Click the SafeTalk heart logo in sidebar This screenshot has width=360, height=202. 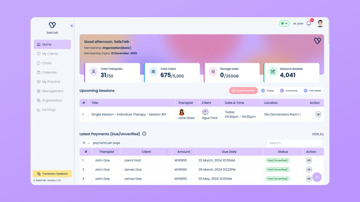52,25
